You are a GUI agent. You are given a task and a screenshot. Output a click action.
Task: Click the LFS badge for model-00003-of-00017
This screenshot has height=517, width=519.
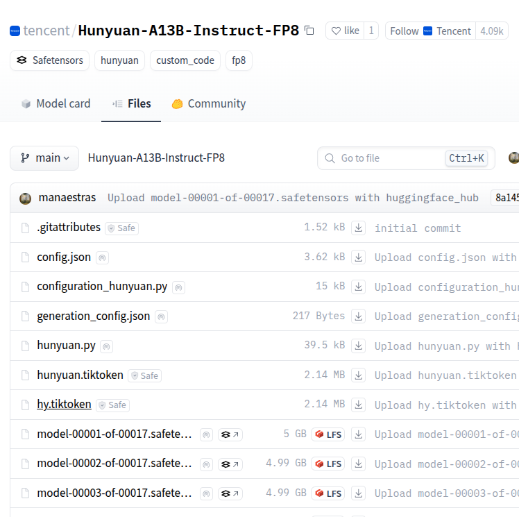click(328, 493)
